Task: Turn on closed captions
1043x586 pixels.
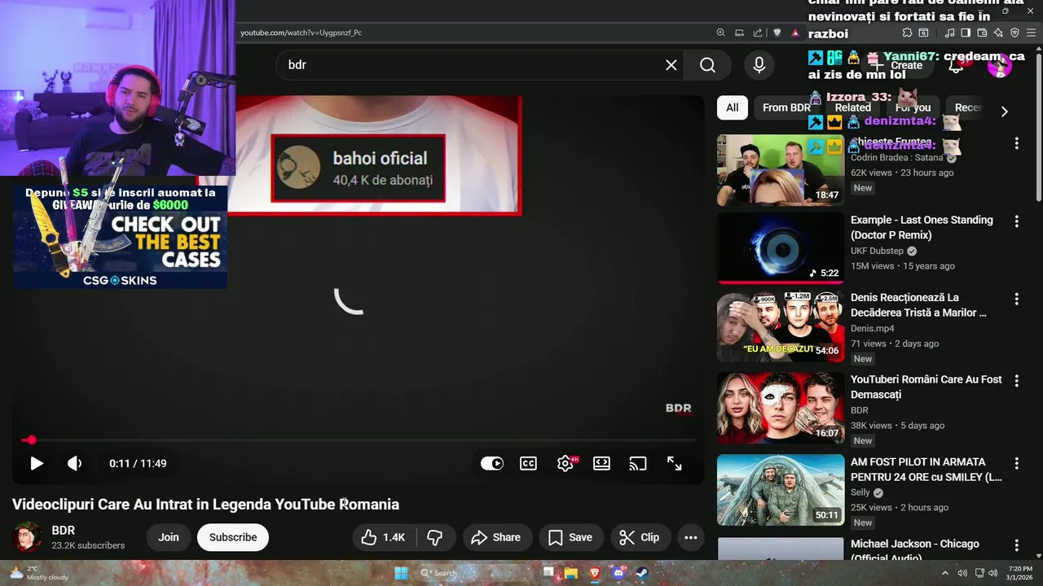Action: [528, 463]
